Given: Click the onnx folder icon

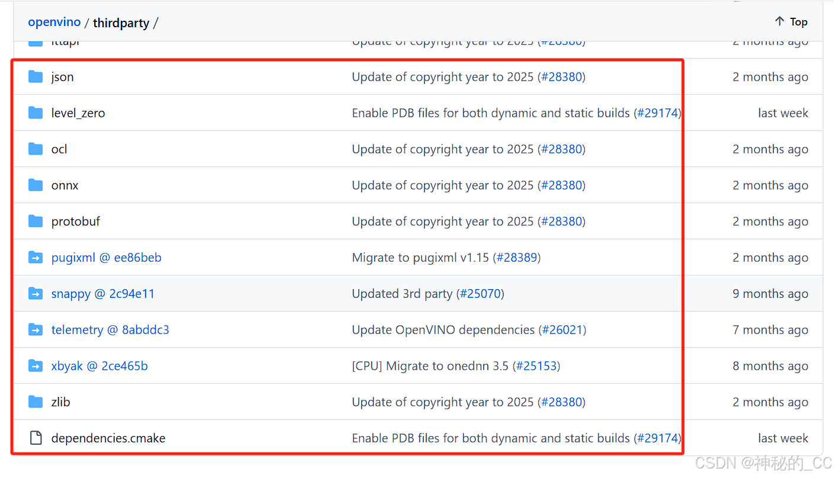Looking at the screenshot, I should pos(36,185).
